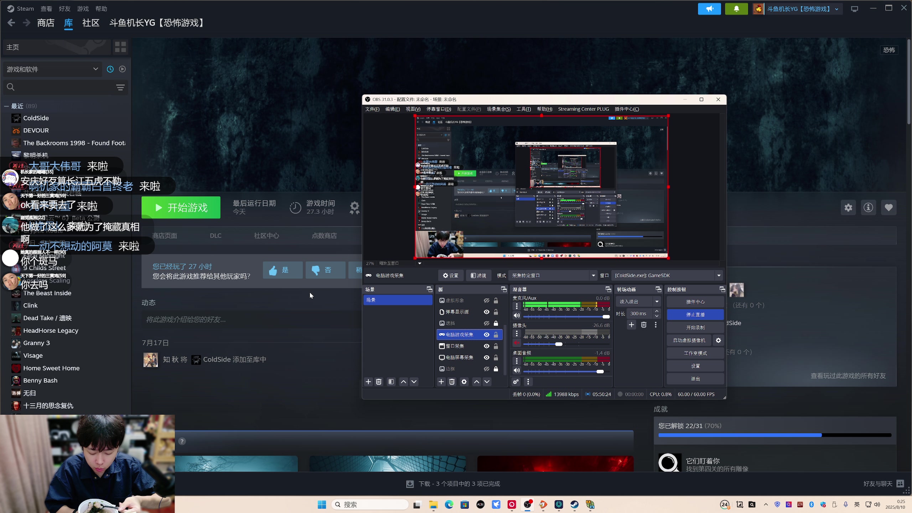The height and width of the screenshot is (513, 912).
Task: Delete selected source with trash icon in sources panel
Action: (x=452, y=382)
